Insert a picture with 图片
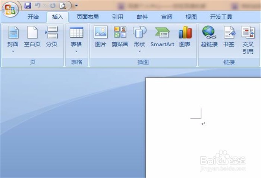The width and height of the screenshot is (261, 178). [101, 36]
